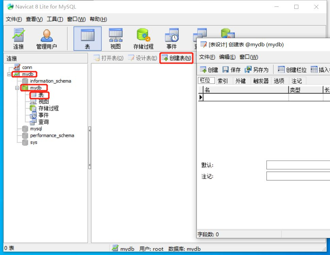Open 管理用户 user management

click(47, 39)
